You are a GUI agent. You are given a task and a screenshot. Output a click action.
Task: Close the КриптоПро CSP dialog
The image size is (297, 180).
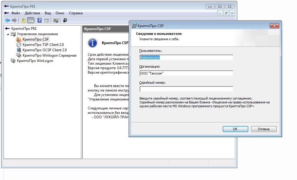click(274, 26)
